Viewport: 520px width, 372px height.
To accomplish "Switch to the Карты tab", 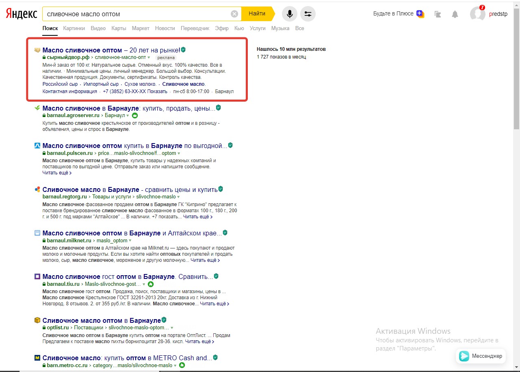I will coord(119,28).
